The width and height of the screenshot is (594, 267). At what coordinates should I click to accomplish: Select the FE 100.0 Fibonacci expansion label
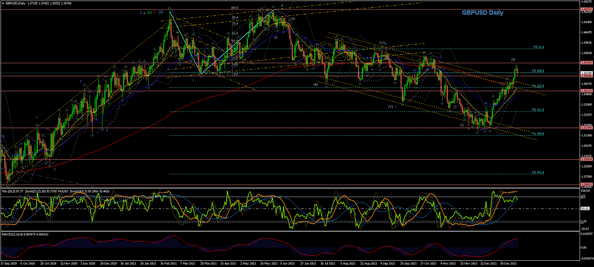point(538,71)
